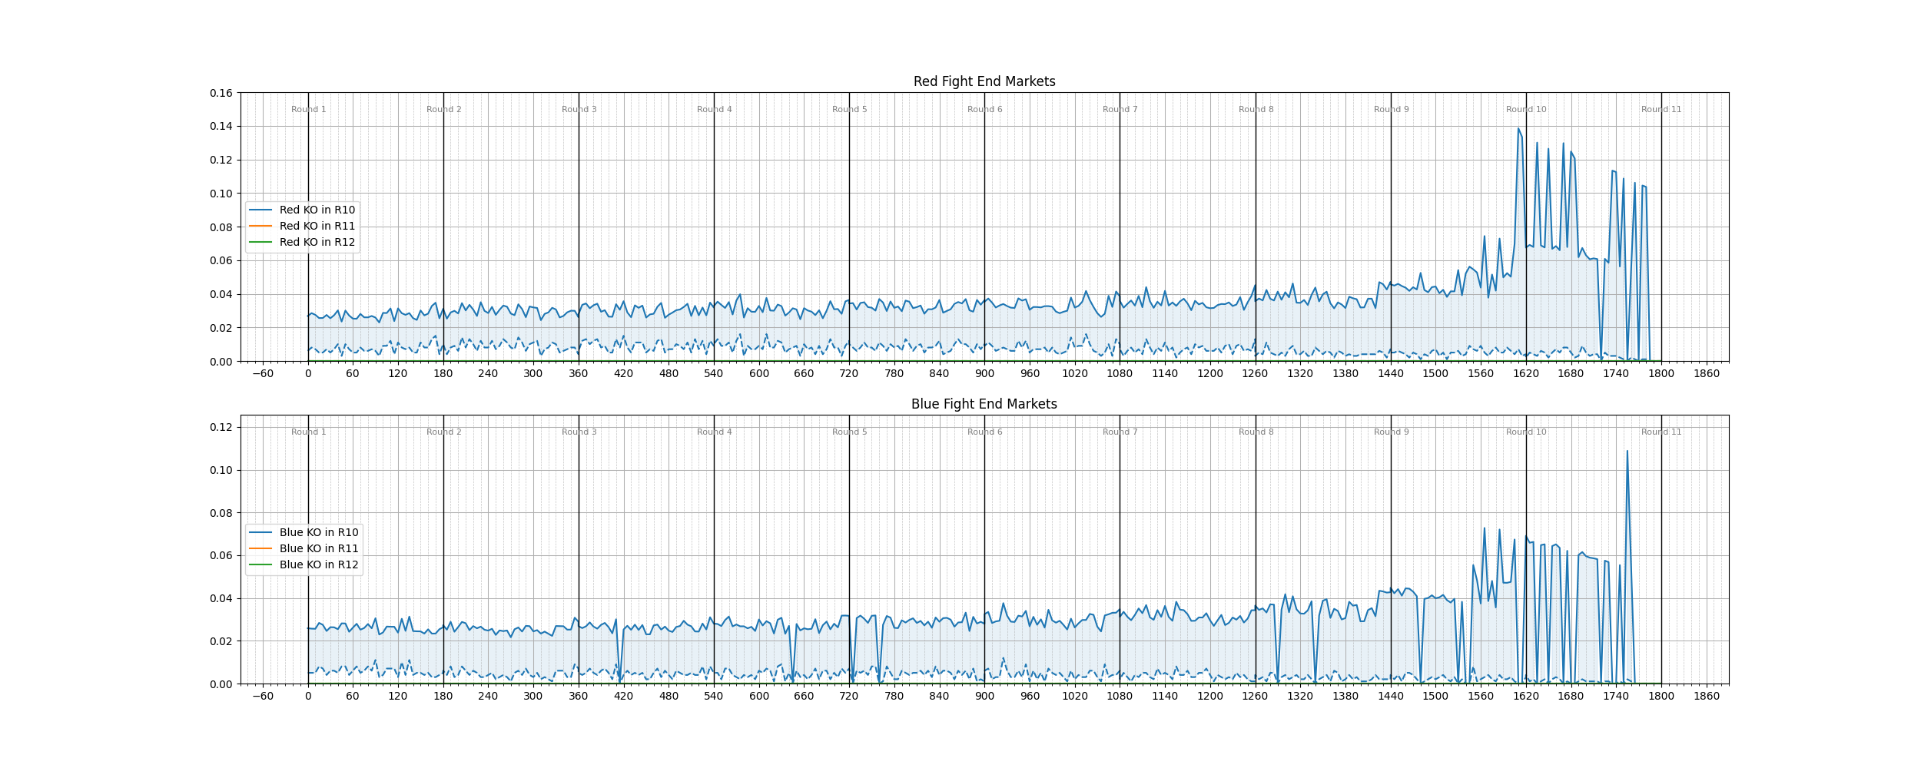
Task: Click the tallest Blue KO spike near 0.11
Action: coord(1627,452)
